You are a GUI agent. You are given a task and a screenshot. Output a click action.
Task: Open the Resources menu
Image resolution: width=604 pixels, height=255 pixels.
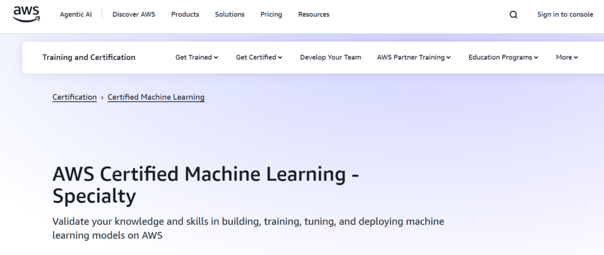coord(314,15)
